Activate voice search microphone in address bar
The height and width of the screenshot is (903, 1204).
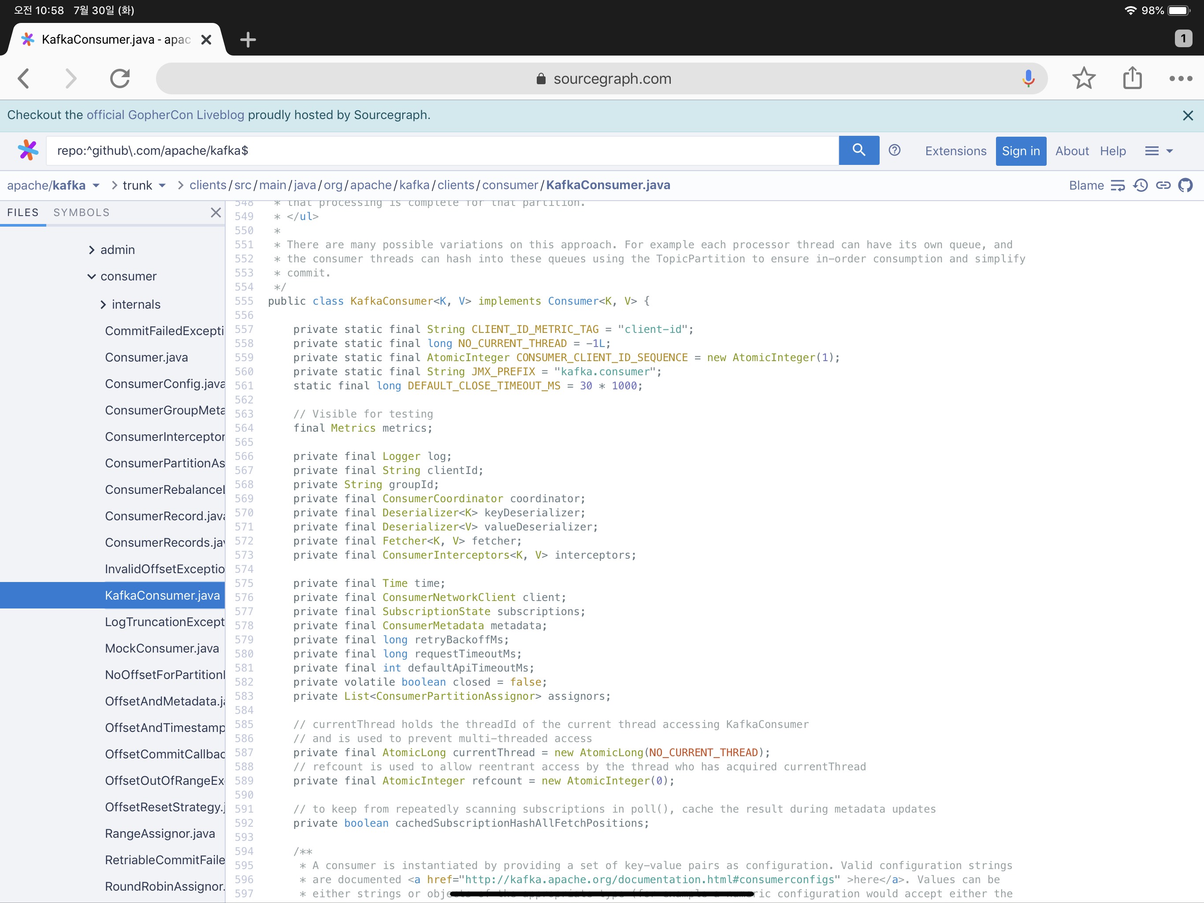pos(1028,78)
